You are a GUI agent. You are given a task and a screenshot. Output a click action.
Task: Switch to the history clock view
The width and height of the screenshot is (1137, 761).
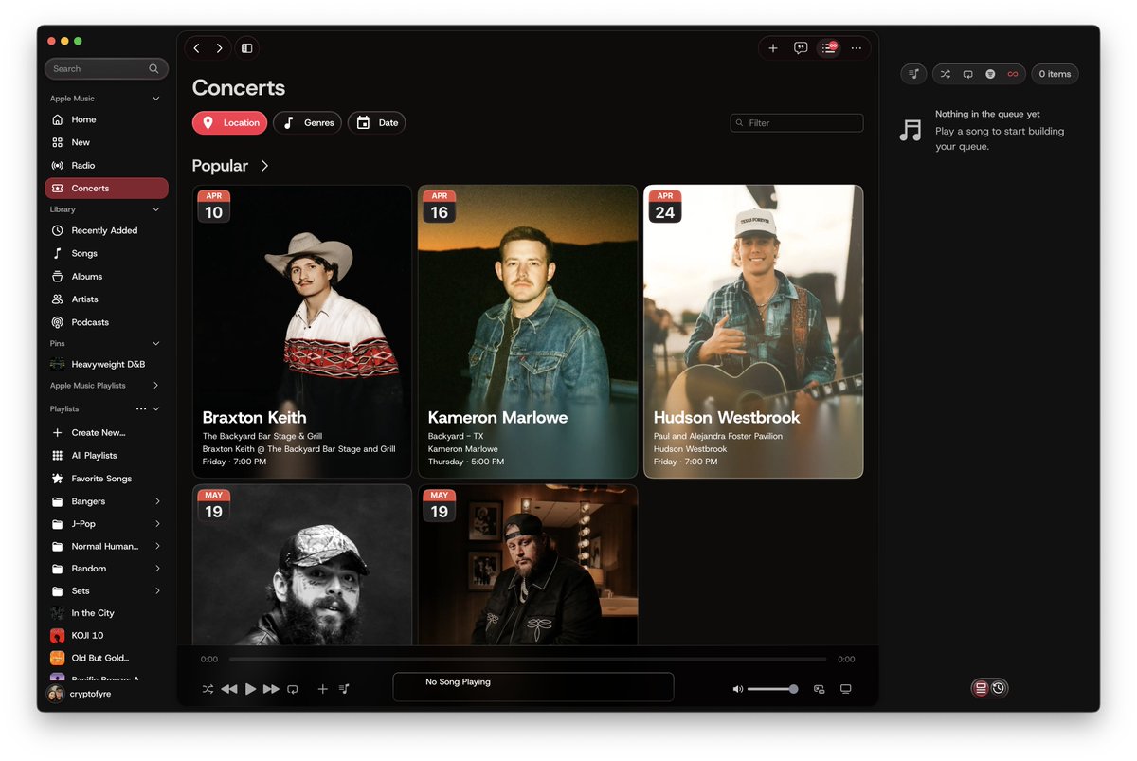[x=999, y=688]
